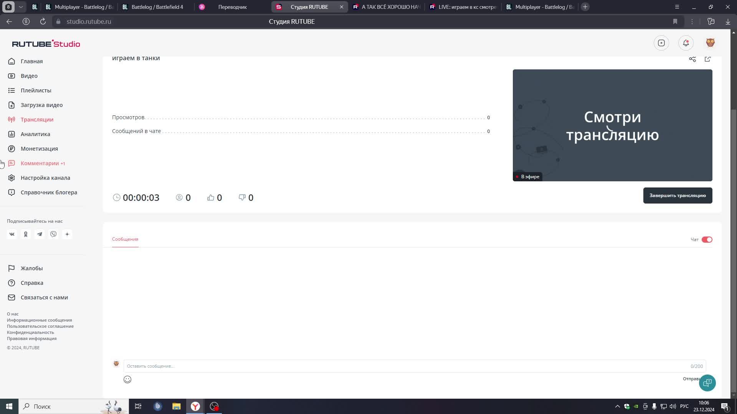Click the browser back arrow
This screenshot has height=414, width=737.
9,21
